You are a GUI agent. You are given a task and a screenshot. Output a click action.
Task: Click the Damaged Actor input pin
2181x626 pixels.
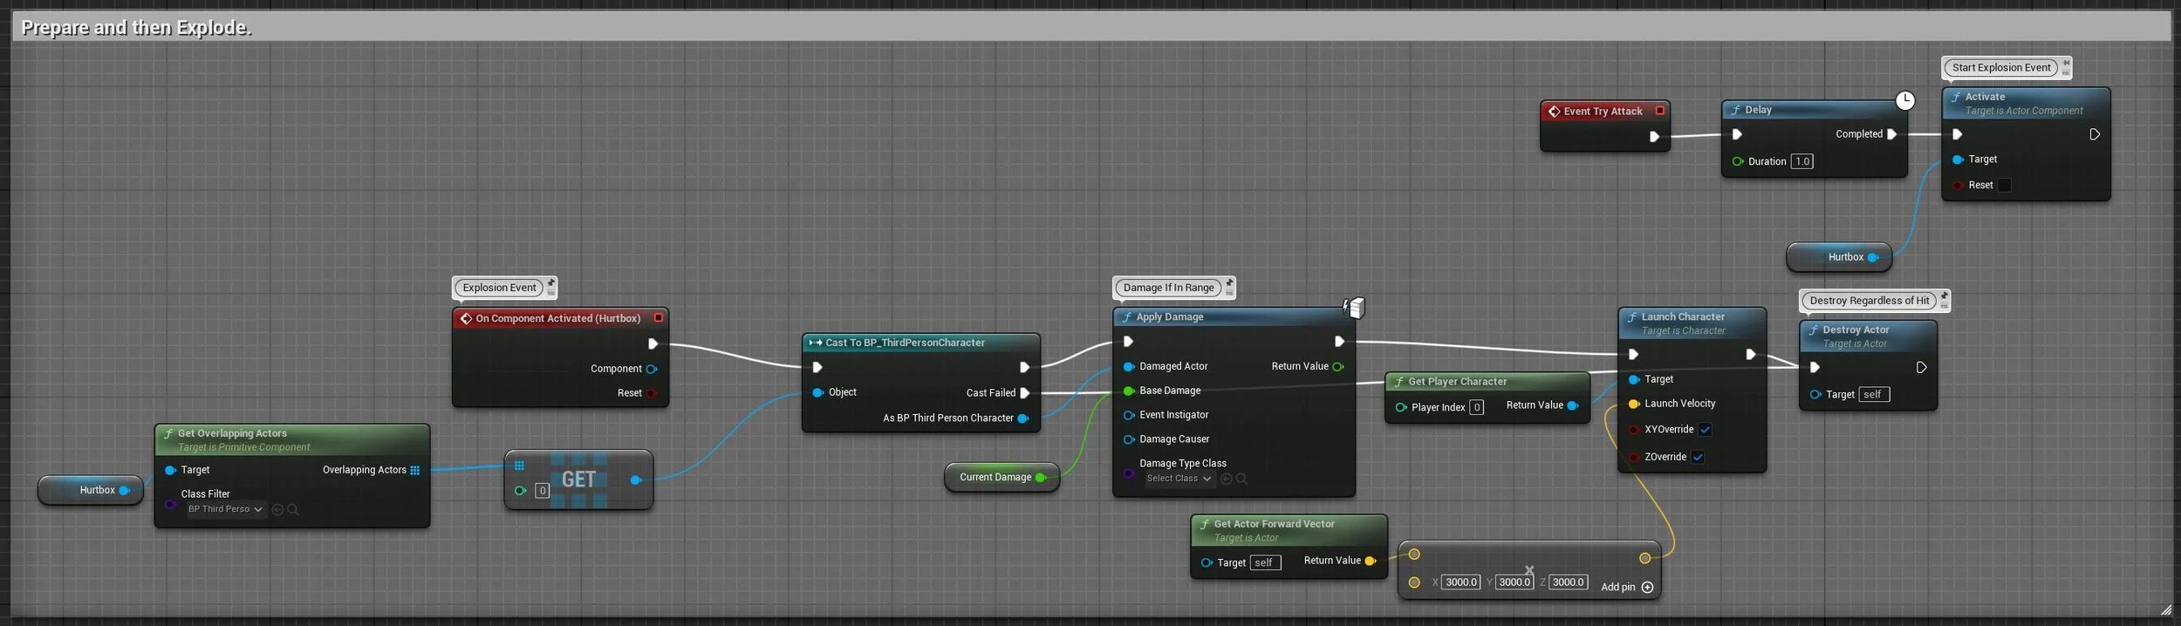[1128, 367]
